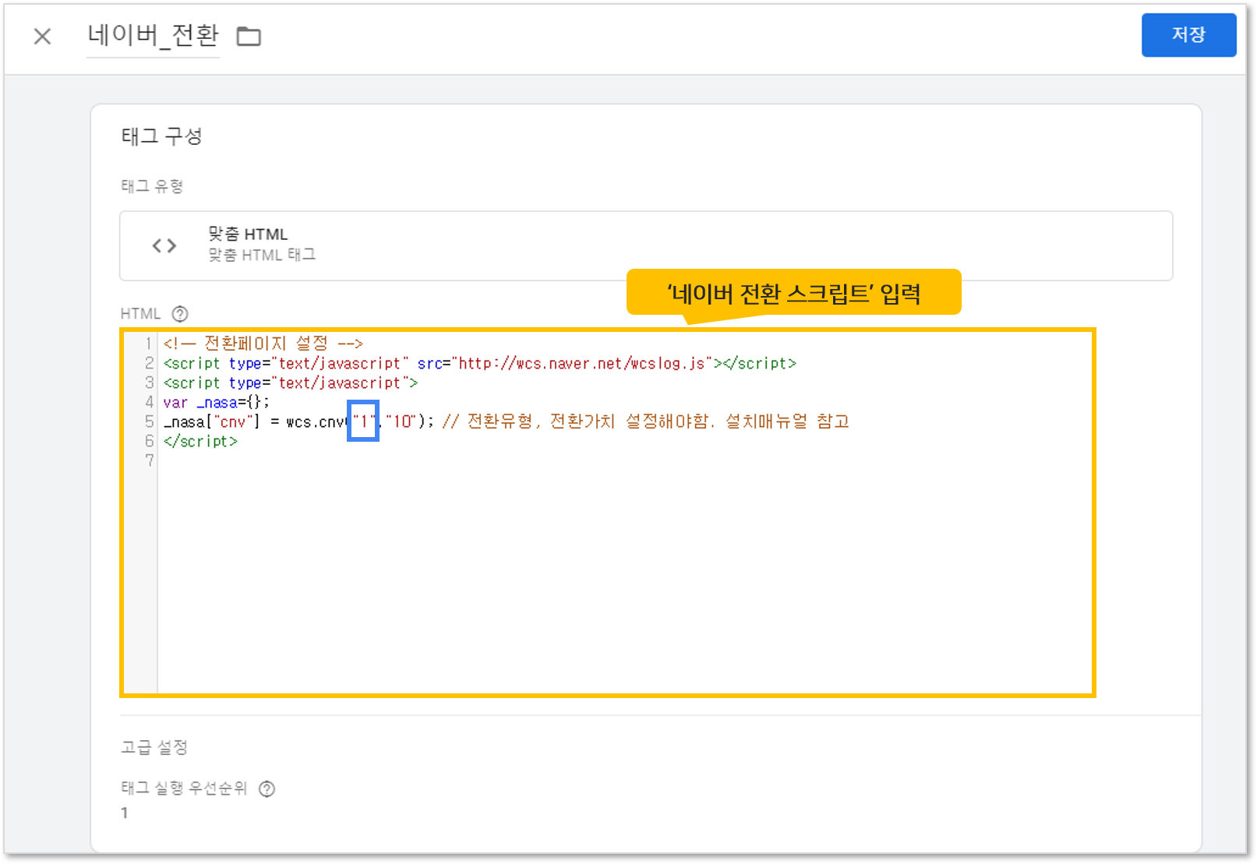Open the 맞춤 HTML tag type selector
Viewport: 1257px width, 864px height.
coord(646,245)
